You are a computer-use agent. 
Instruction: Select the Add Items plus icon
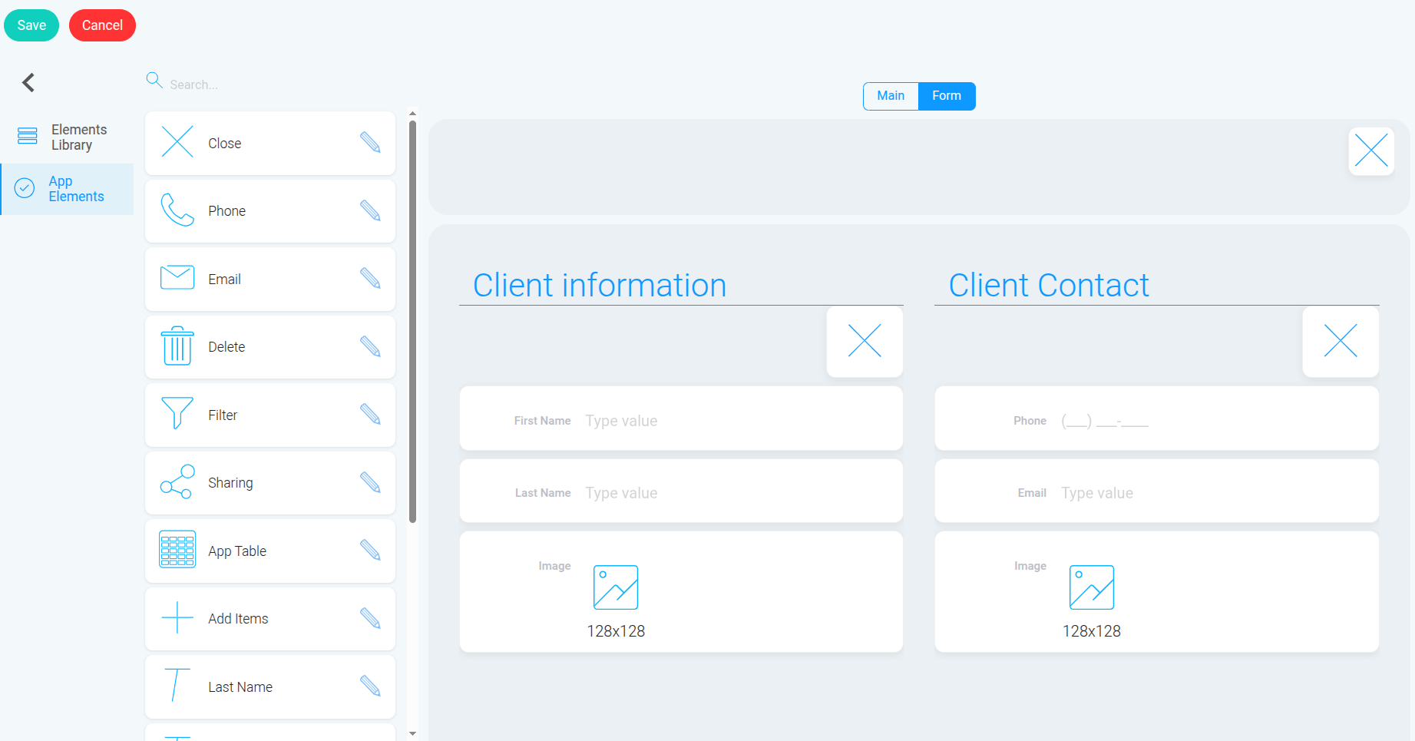click(177, 617)
